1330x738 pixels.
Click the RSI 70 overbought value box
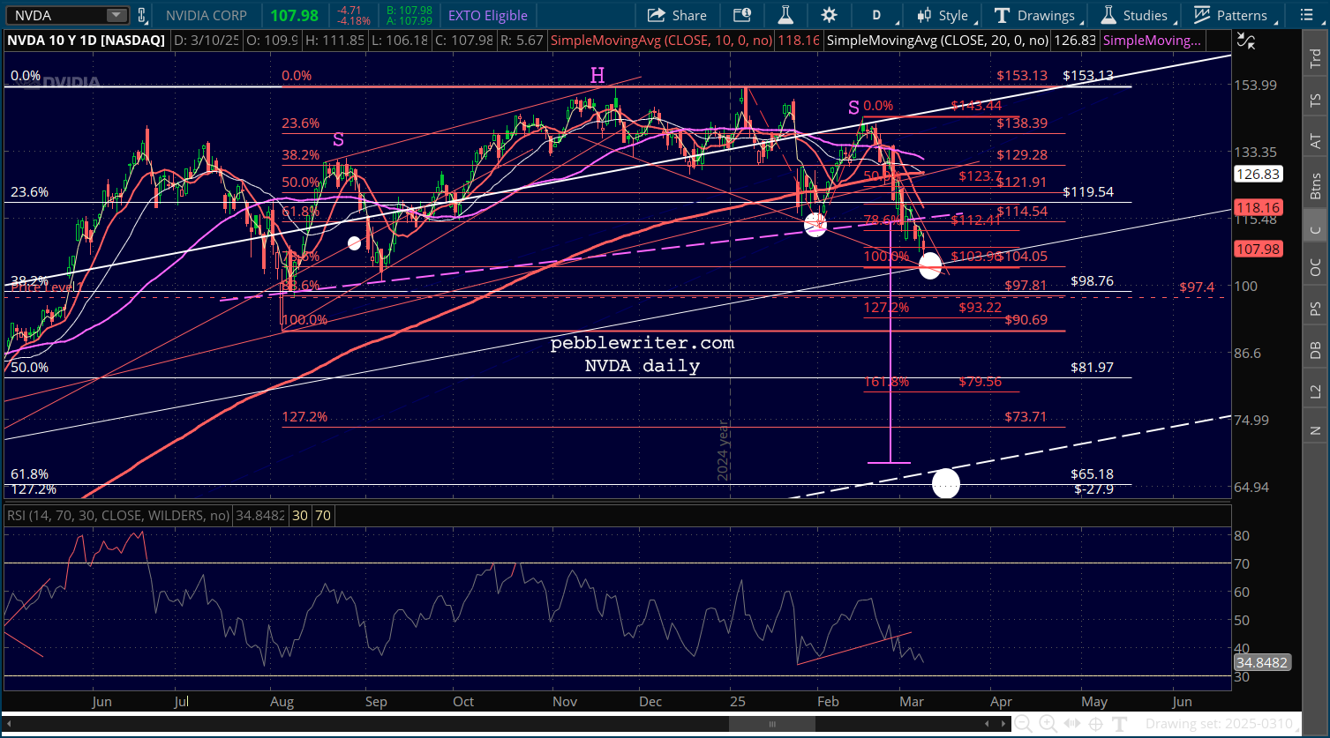(323, 515)
